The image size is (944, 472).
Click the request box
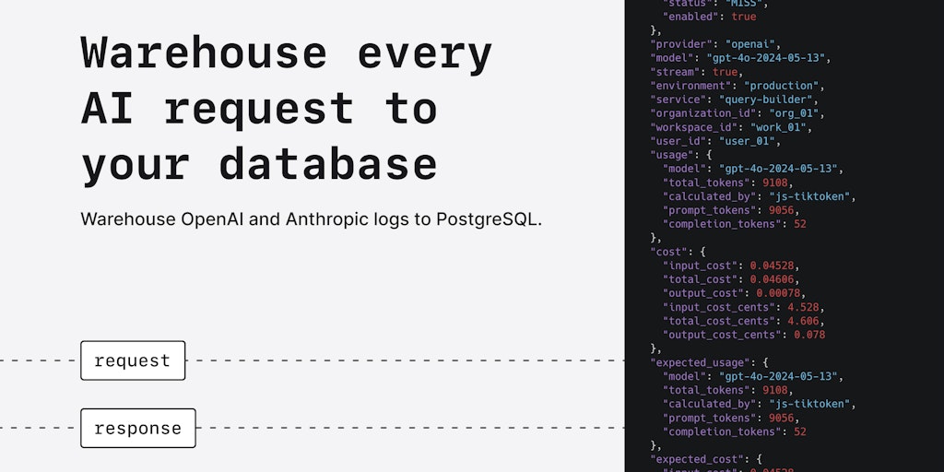[133, 360]
